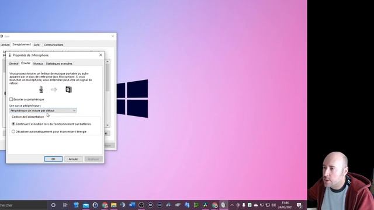Viewport: 374px width, 210px height.
Task: Click the speaker illustration icon in dialog
Action: tap(68, 89)
